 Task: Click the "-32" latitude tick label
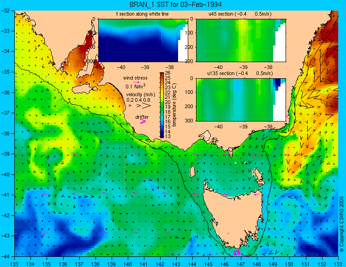(6, 11)
